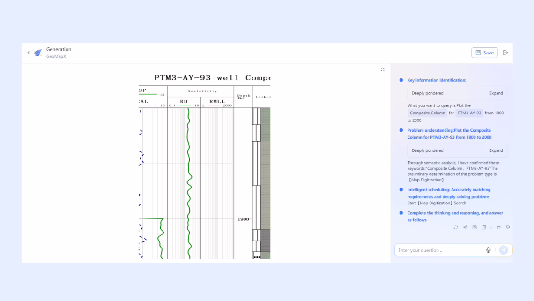Save the generated composite column
The height and width of the screenshot is (301, 534).
pyautogui.click(x=484, y=53)
